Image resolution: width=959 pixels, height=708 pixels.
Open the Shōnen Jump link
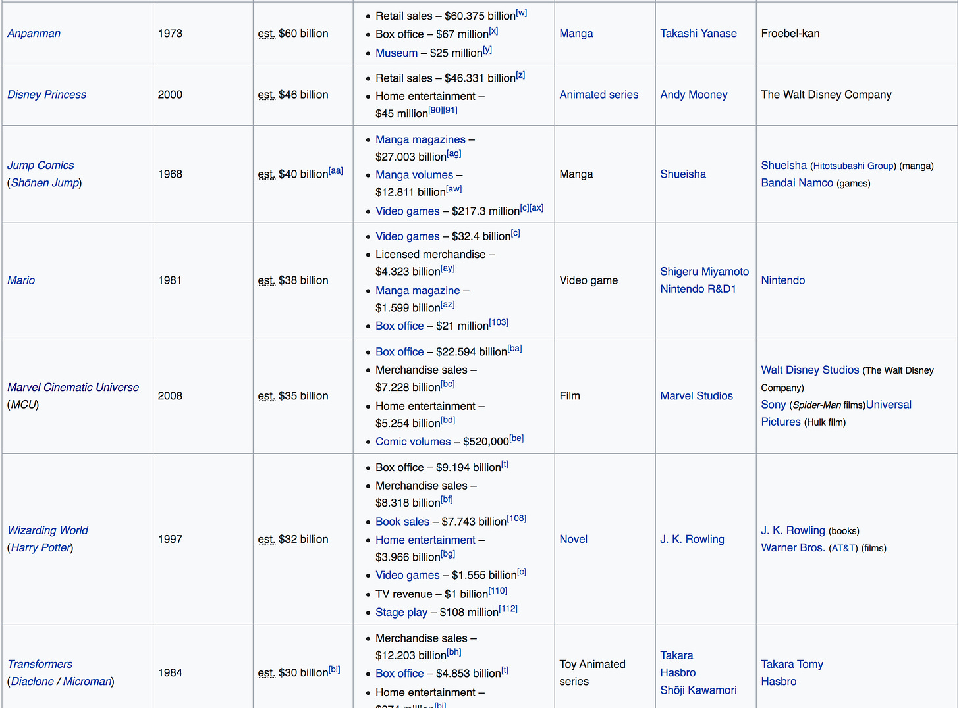pyautogui.click(x=45, y=182)
